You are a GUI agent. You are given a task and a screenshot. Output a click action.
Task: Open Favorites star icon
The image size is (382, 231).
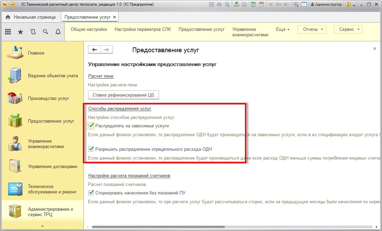pos(20,32)
